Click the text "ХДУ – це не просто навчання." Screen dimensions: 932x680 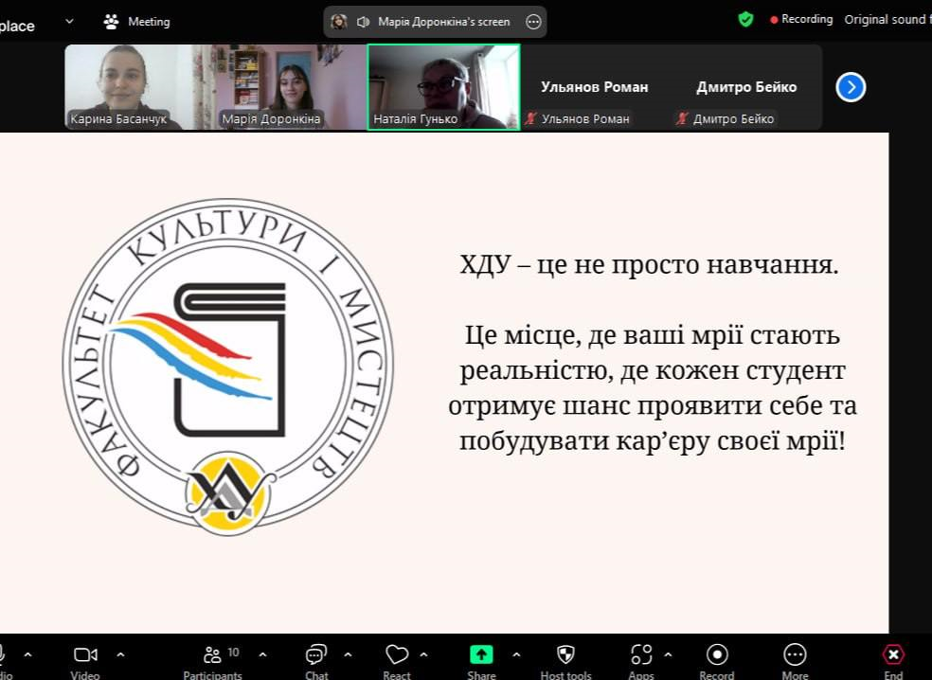(x=649, y=265)
